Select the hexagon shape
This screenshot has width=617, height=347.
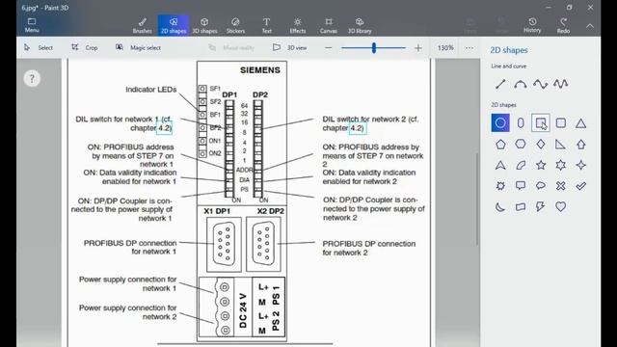521,145
